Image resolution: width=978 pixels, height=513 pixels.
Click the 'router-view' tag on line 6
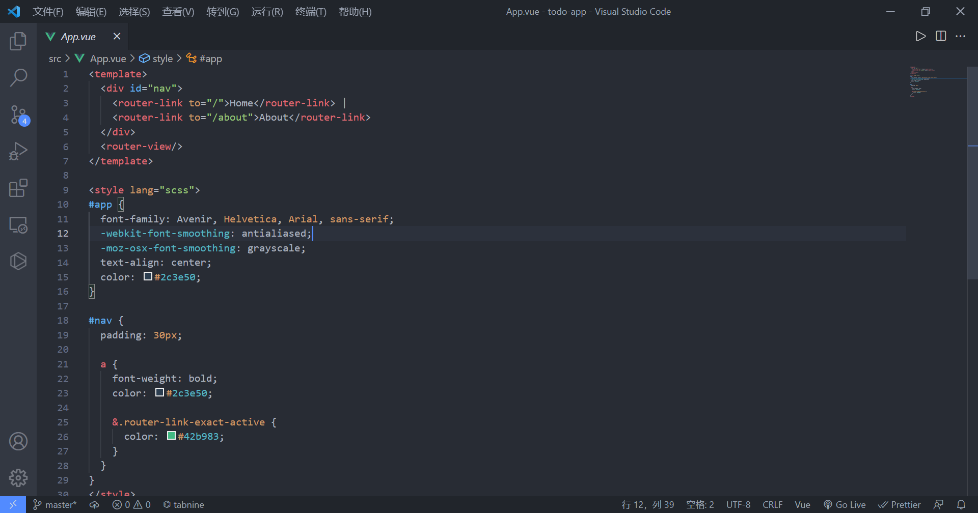point(139,146)
